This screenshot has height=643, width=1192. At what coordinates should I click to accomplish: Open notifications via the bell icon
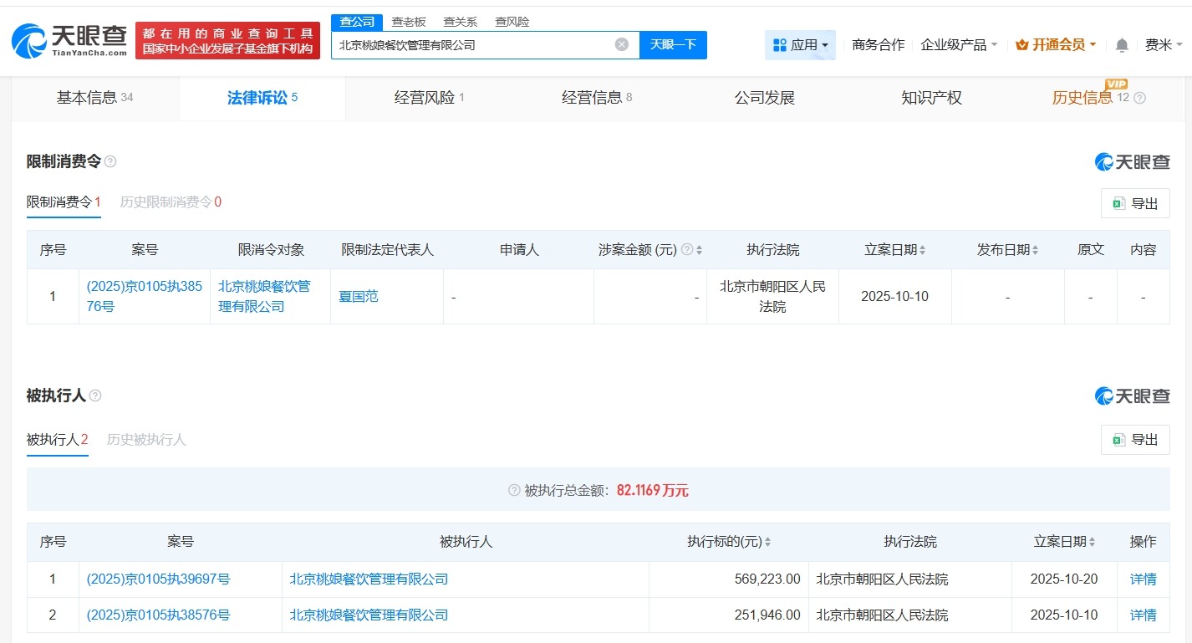(x=1121, y=44)
